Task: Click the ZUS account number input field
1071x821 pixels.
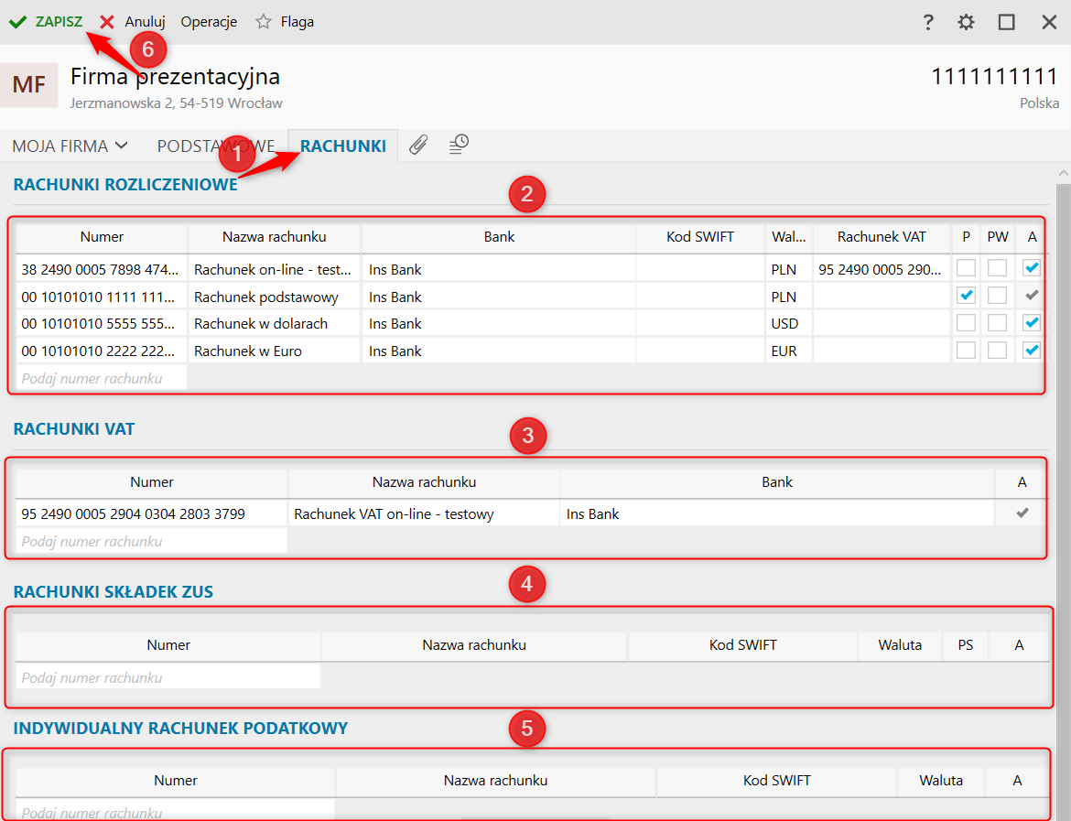Action: point(168,678)
